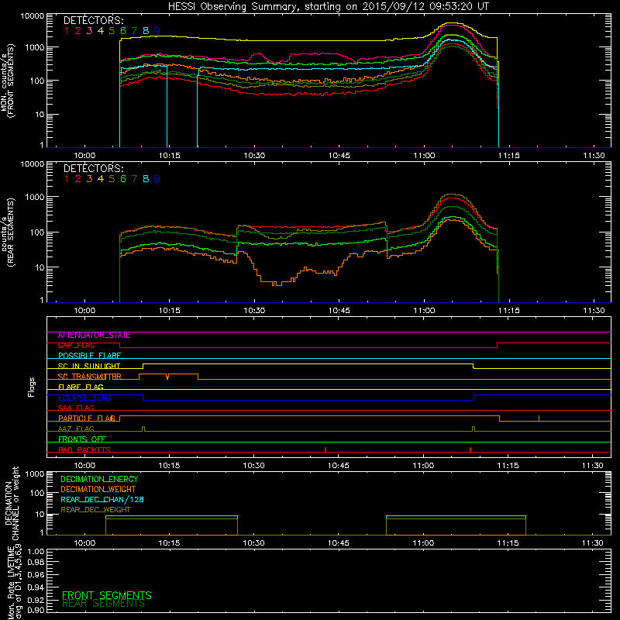This screenshot has width=620, height=620.
Task: Click the FLARE_FLAG label
Action: pos(81,387)
